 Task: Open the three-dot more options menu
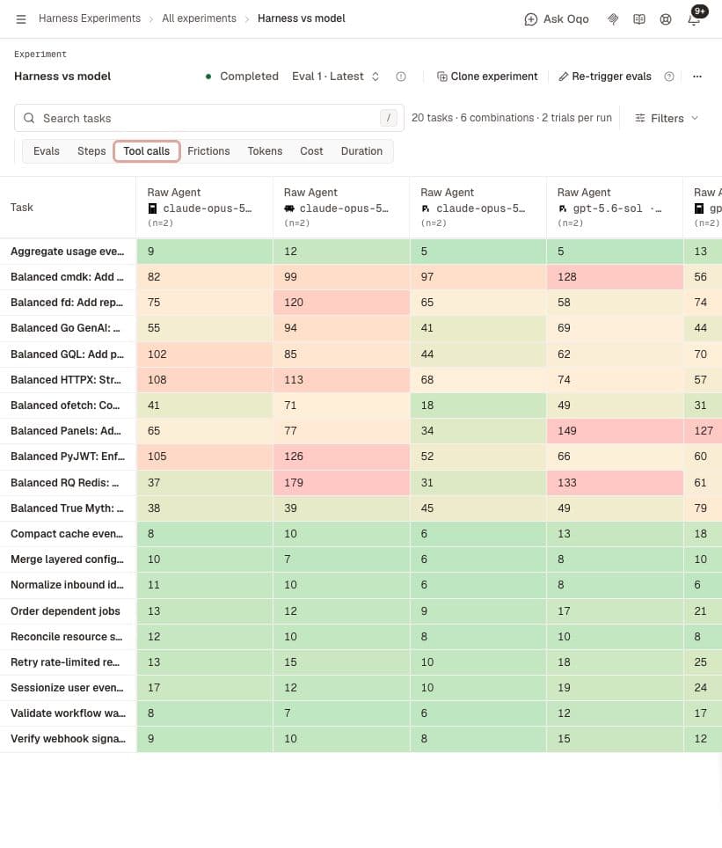(x=697, y=77)
